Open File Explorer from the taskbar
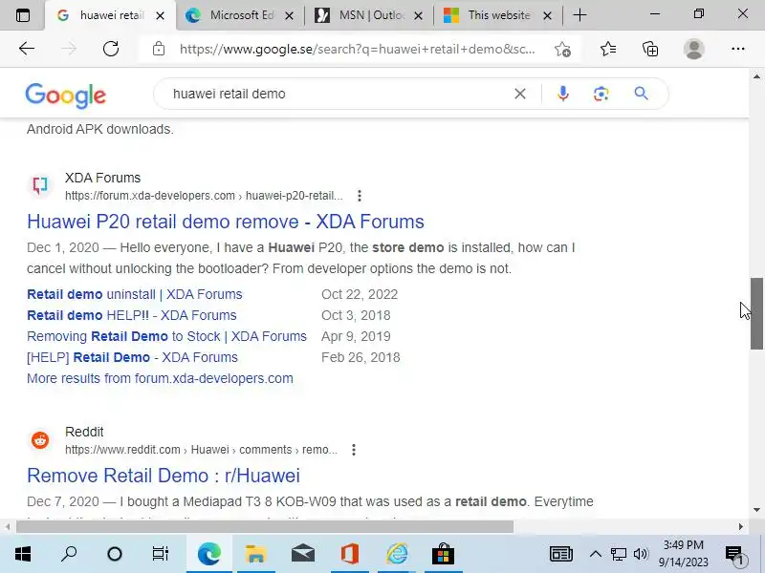Image resolution: width=765 pixels, height=573 pixels. click(256, 554)
